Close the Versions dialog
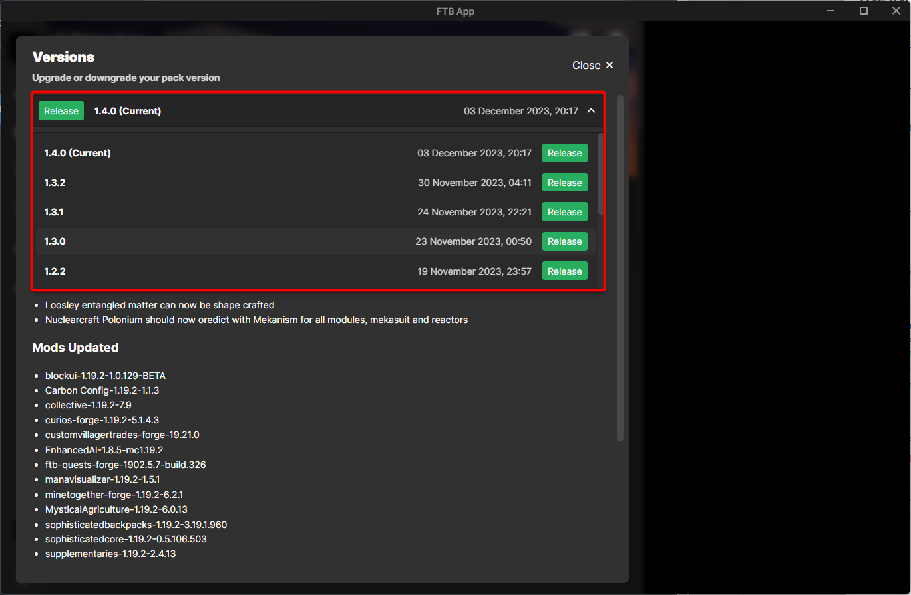Screen dimensions: 911x595 tap(593, 65)
